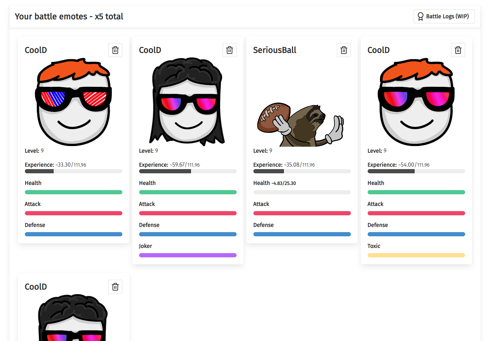The width and height of the screenshot is (490, 341).
Task: Click the yellow Toxic stat bar
Action: point(416,255)
